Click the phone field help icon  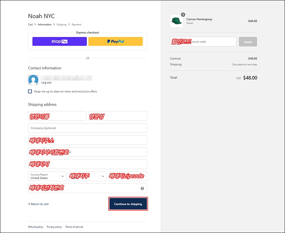click(x=142, y=188)
